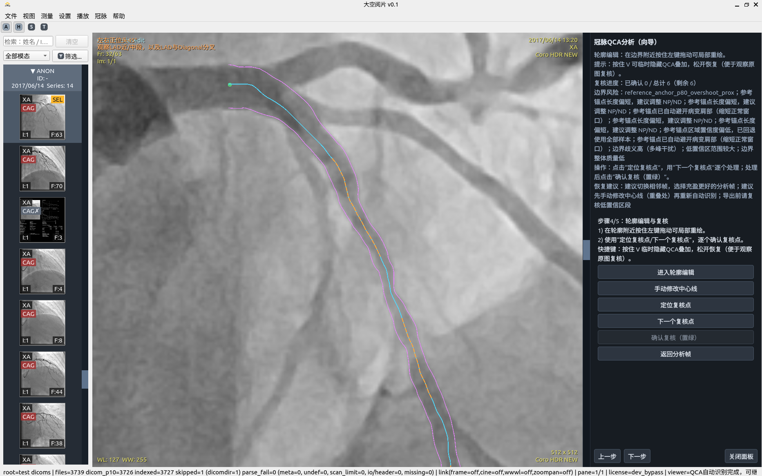Open the 冠脉 menu
The width and height of the screenshot is (762, 476).
(x=101, y=16)
